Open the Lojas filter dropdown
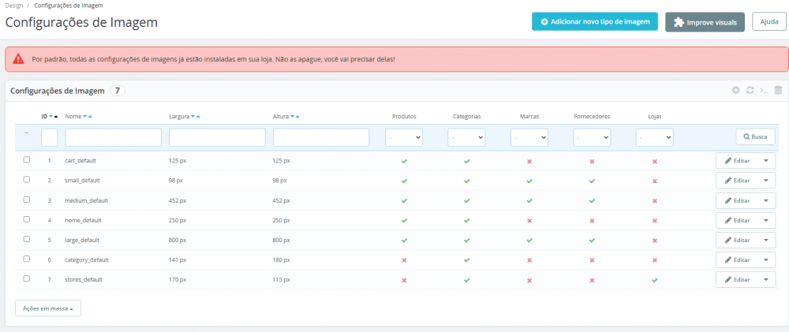 (655, 137)
